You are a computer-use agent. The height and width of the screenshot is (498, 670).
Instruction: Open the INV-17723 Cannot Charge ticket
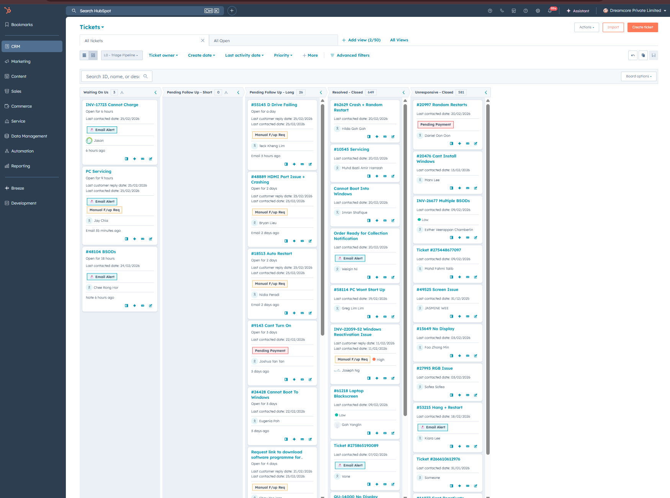click(x=112, y=105)
